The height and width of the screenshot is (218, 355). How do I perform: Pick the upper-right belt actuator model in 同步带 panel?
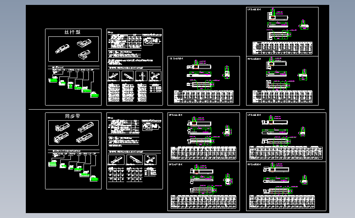[86, 127]
